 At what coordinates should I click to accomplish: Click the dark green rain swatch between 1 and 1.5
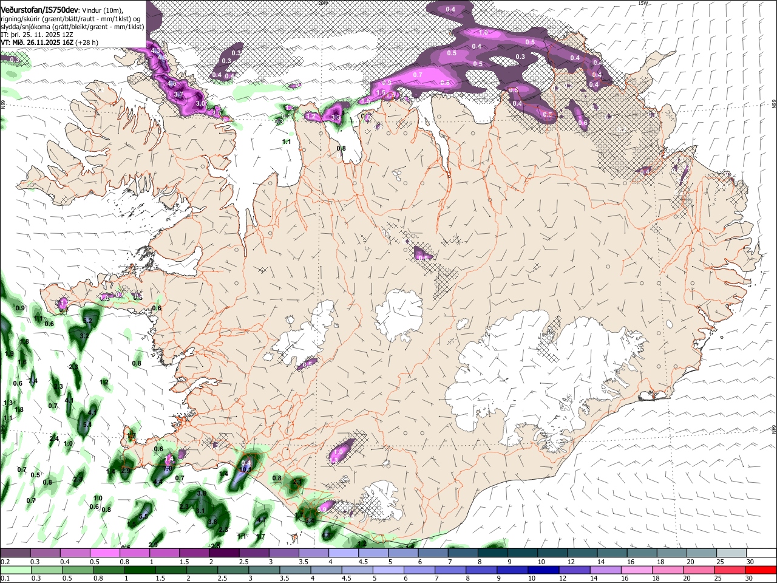[x=141, y=570]
